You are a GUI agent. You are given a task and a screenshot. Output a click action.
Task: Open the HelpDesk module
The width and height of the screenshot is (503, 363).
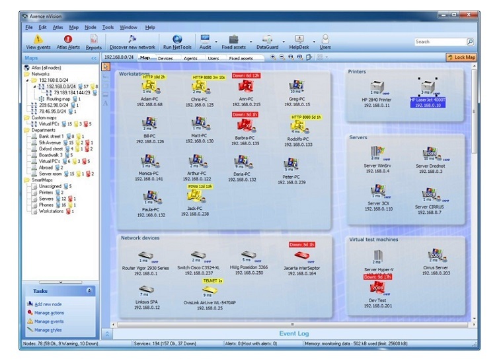[x=299, y=42]
